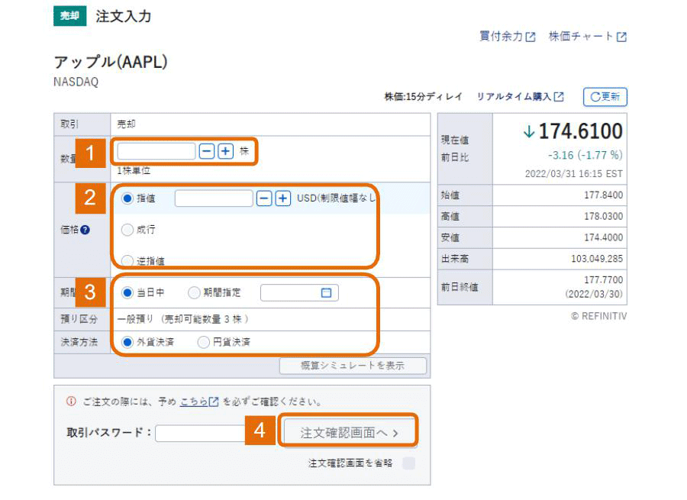
Task: Increase share quantity with plus button
Action: (x=226, y=152)
